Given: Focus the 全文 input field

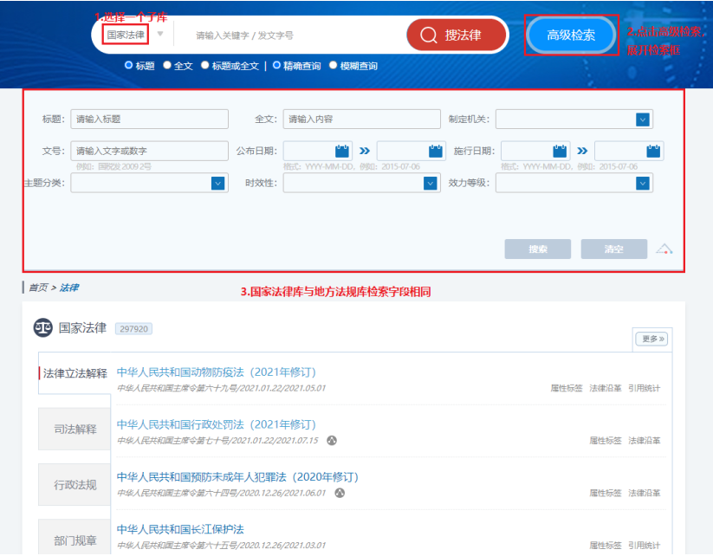Looking at the screenshot, I should (x=361, y=120).
